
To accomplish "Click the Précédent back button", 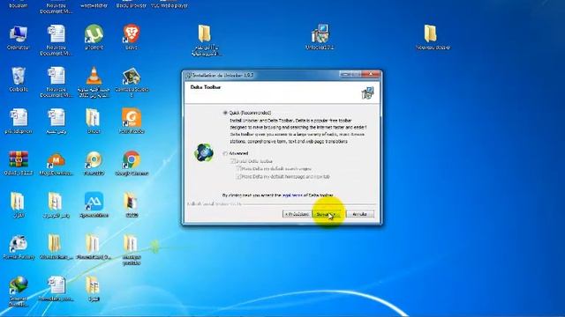I will (x=297, y=214).
